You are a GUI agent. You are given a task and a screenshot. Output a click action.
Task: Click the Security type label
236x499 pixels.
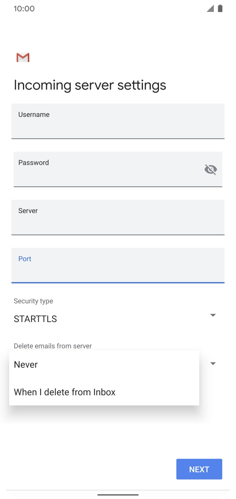point(33,301)
